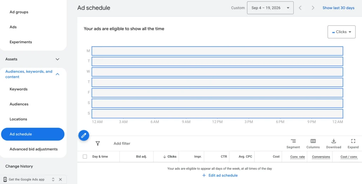Viewport: 362px width, 184px height.
Task: Click Show last 30 days link
Action: (x=338, y=8)
